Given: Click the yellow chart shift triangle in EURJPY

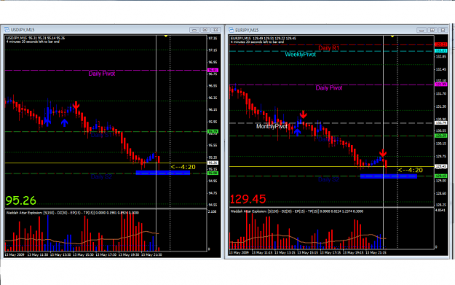Looking at the screenshot, I should coord(392,36).
